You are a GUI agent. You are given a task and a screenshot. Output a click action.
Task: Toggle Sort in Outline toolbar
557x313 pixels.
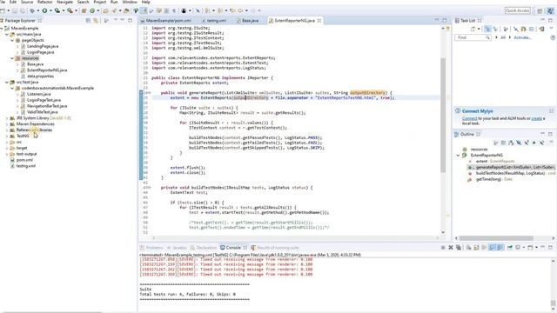pos(511,143)
